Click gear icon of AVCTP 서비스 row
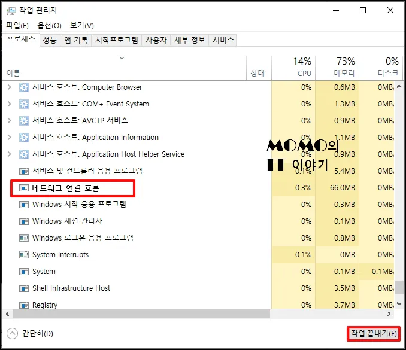 coord(24,121)
